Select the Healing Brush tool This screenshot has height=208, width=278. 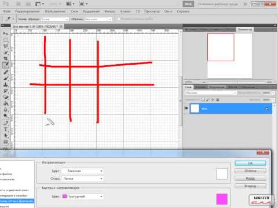pyautogui.click(x=6, y=72)
